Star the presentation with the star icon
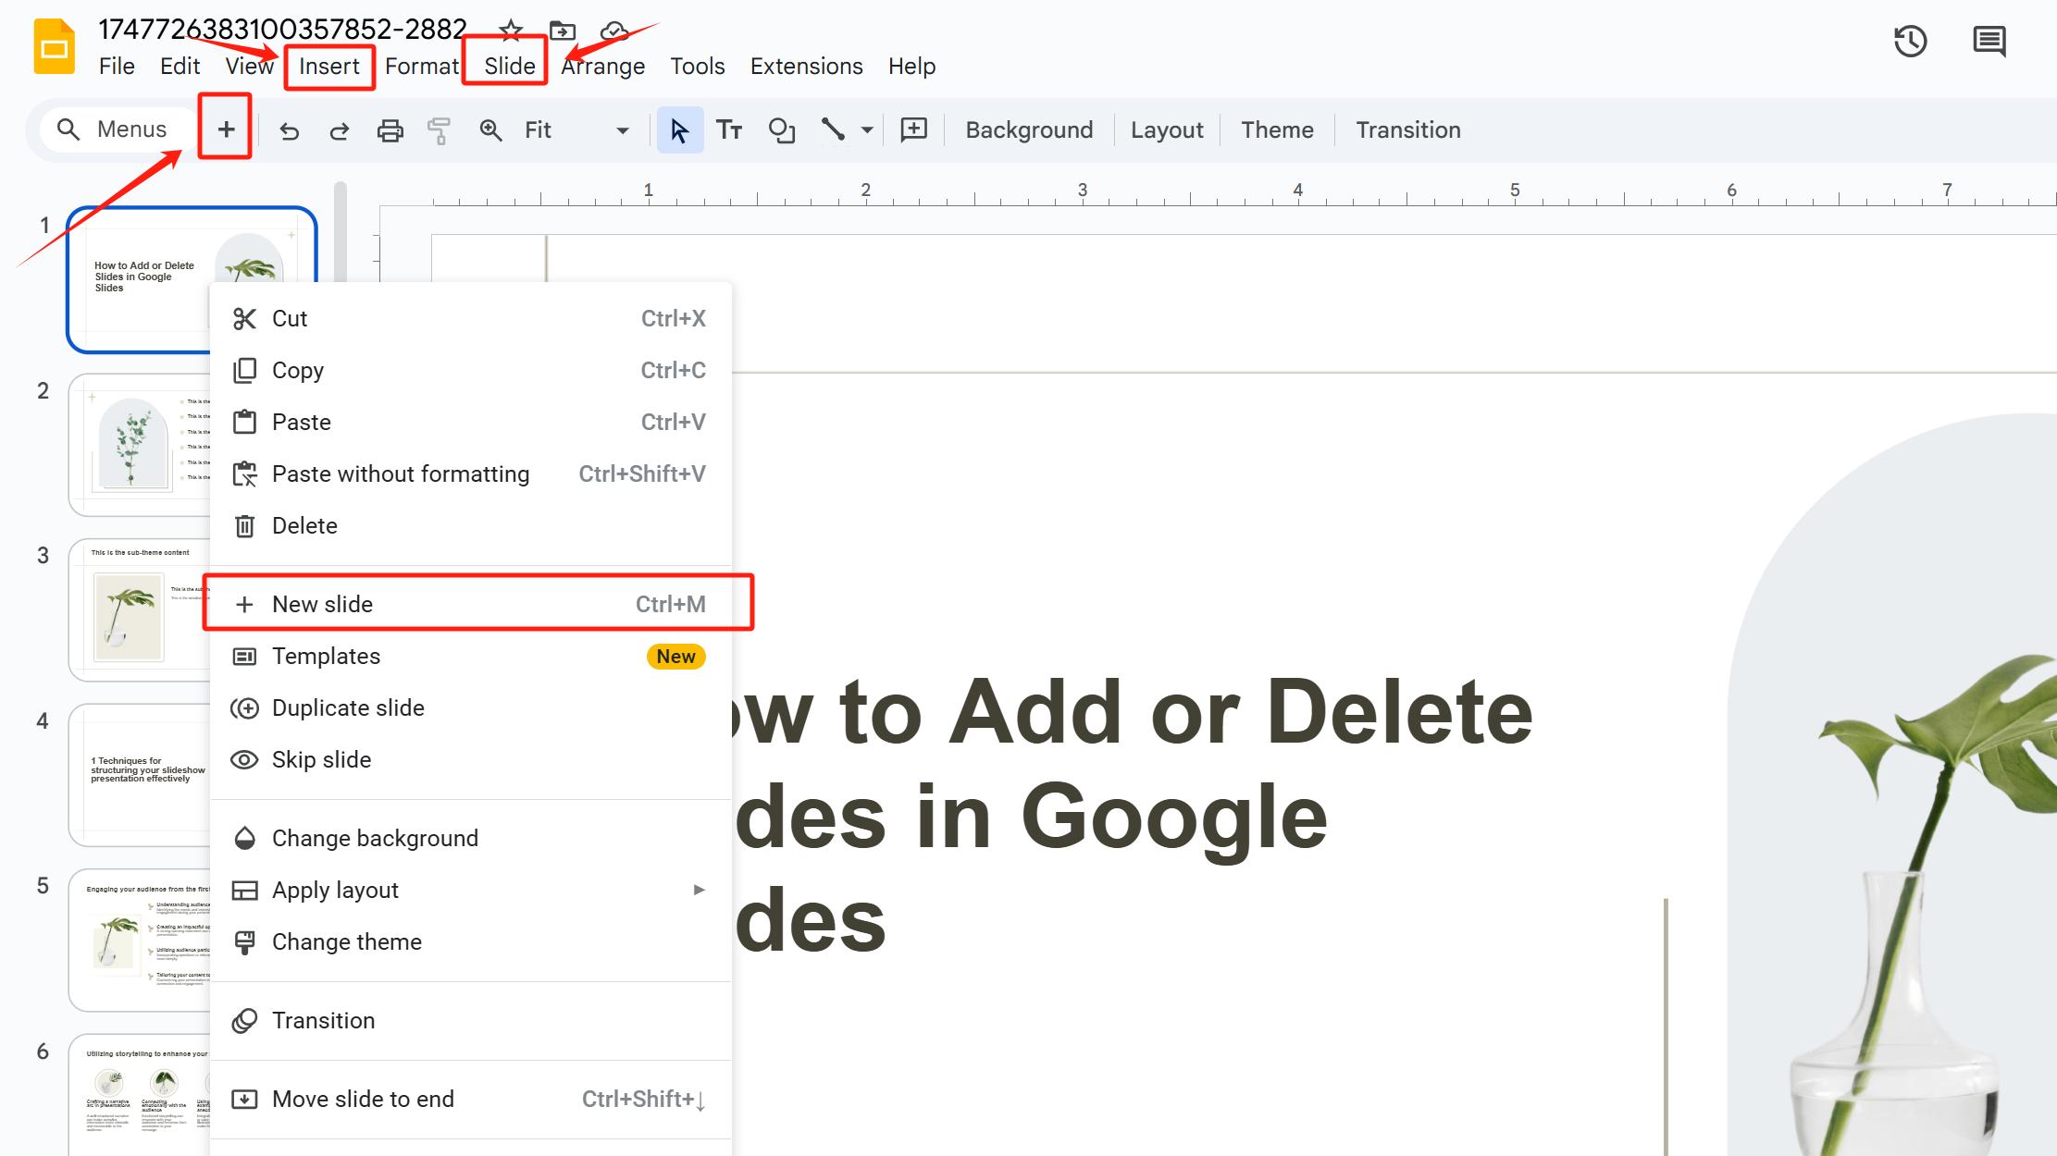This screenshot has width=2057, height=1156. pyautogui.click(x=511, y=31)
